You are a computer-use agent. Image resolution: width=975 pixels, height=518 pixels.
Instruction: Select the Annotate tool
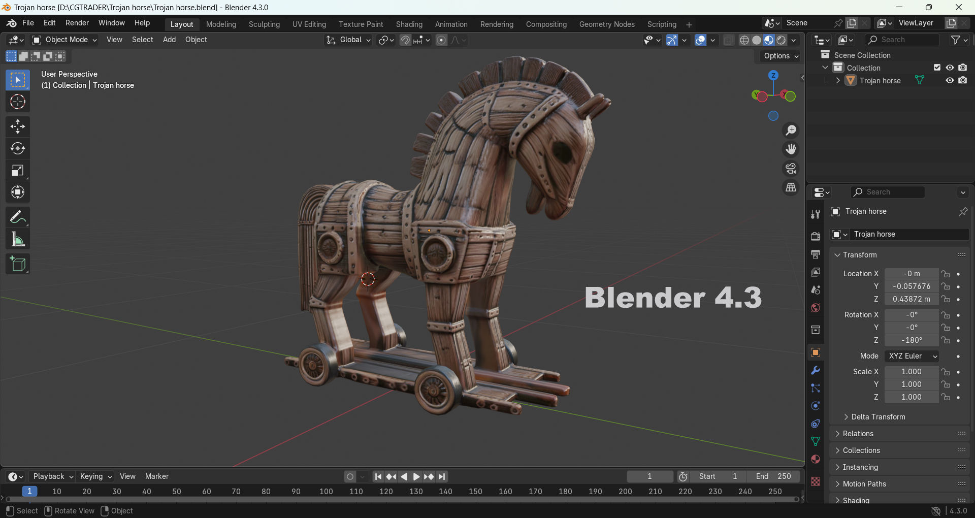18,217
